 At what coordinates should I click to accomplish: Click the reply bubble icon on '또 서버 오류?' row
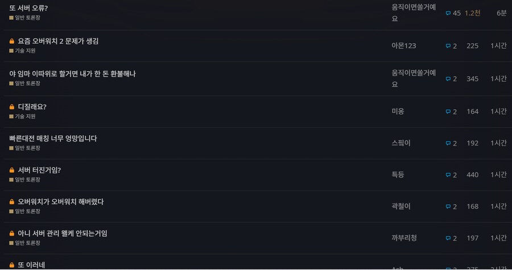pyautogui.click(x=448, y=13)
